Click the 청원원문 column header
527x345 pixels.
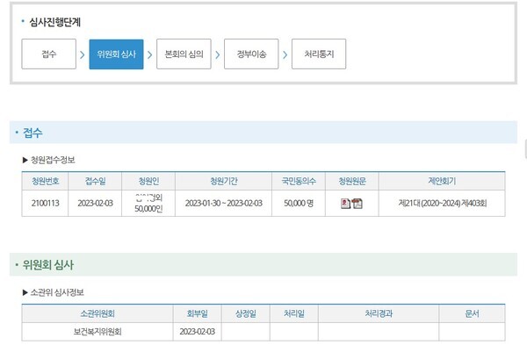(352, 181)
